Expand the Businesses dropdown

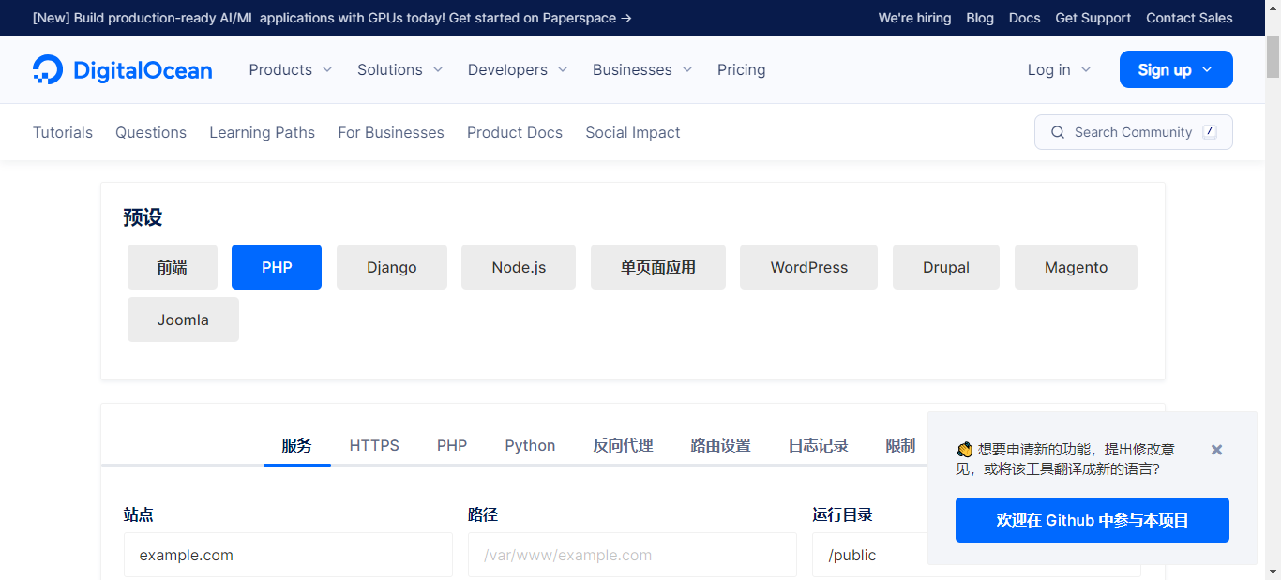click(643, 69)
